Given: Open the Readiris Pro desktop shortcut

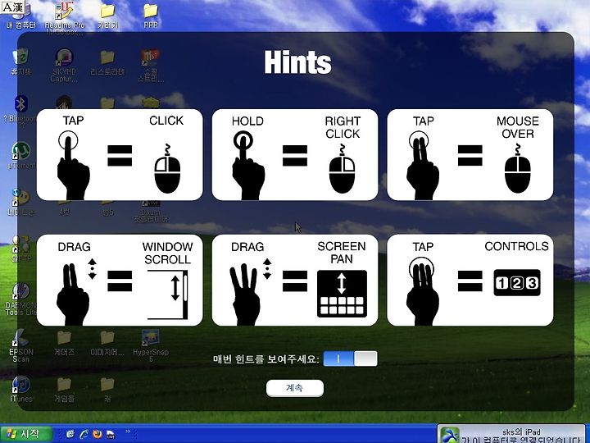Looking at the screenshot, I should 65,18.
